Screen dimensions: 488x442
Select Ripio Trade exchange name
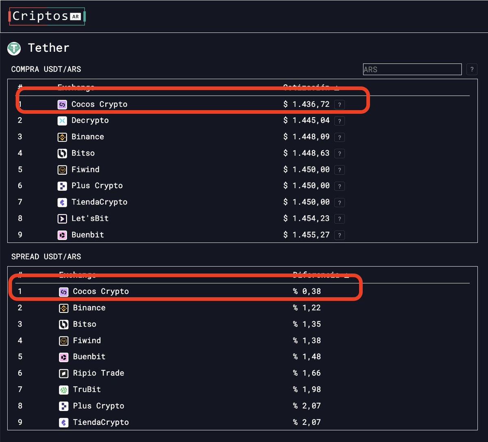pos(98,373)
